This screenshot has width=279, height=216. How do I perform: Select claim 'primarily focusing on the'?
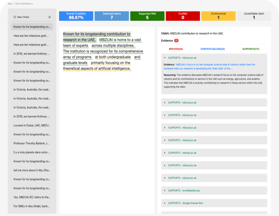tap(111, 63)
